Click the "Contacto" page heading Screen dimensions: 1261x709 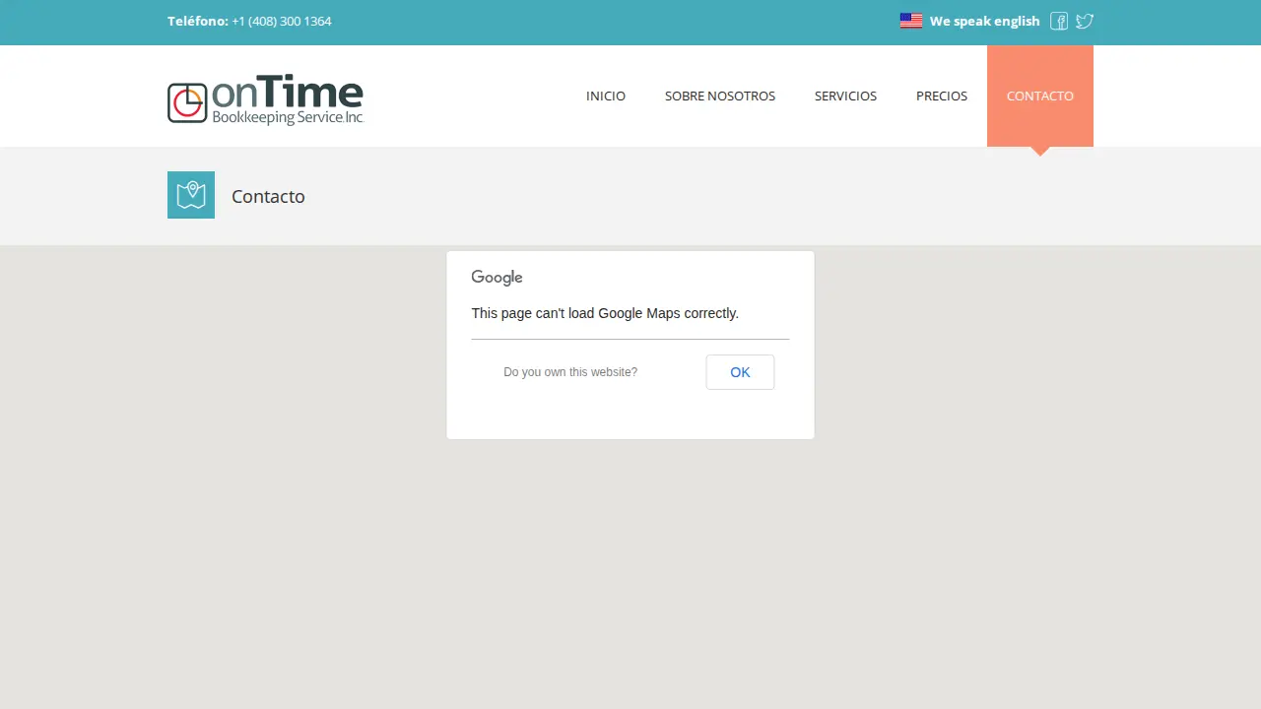tap(268, 196)
